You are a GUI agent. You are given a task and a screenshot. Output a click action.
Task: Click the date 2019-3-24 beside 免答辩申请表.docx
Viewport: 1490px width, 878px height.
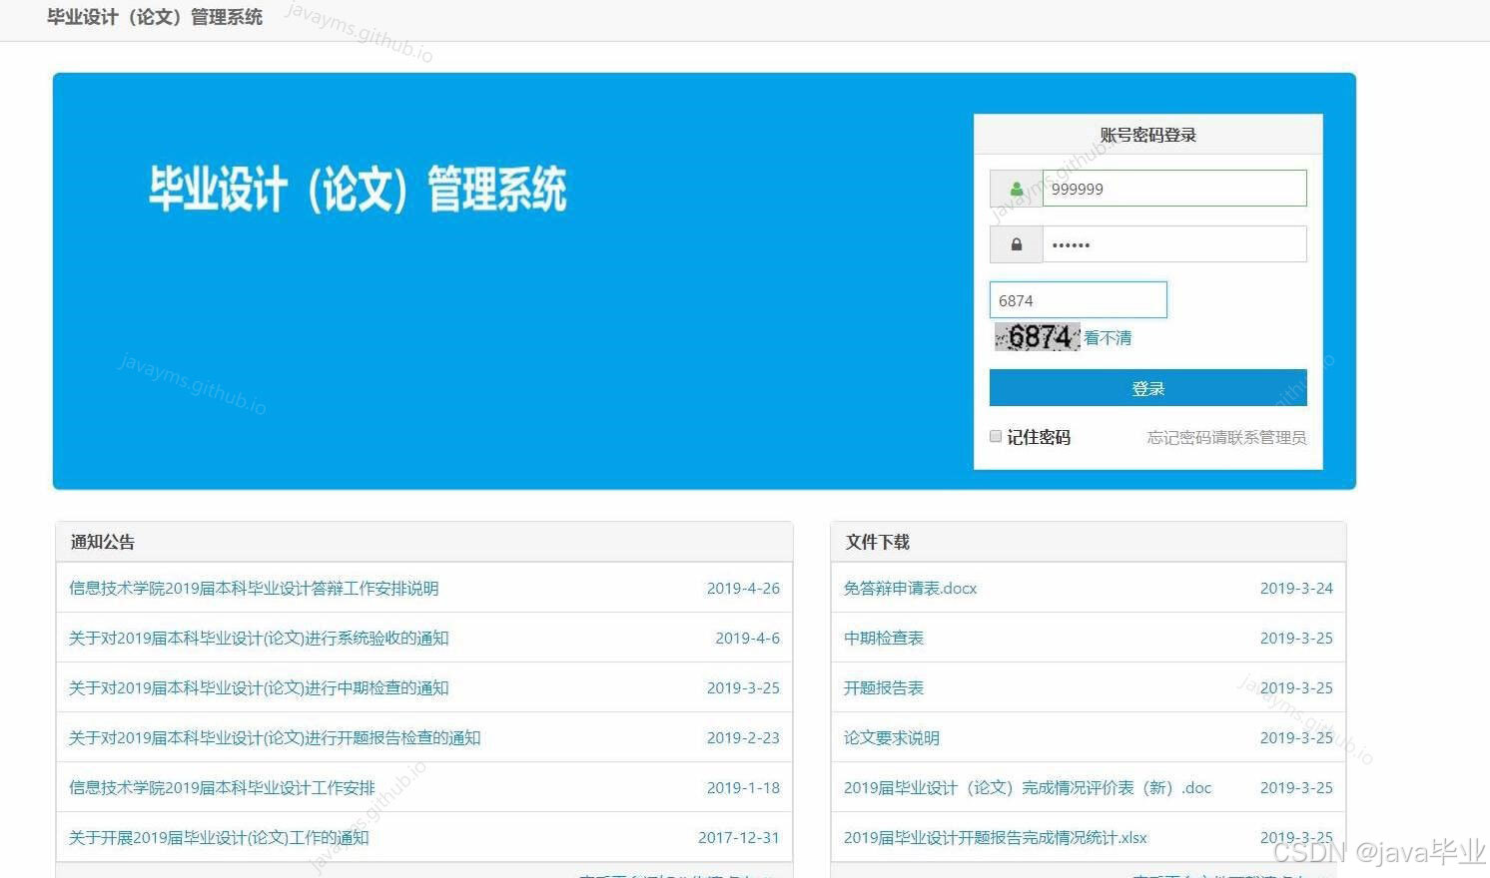click(x=1296, y=588)
